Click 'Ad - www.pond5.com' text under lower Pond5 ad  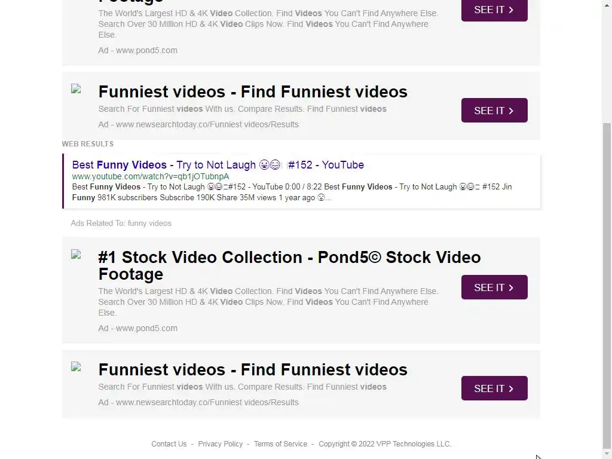(x=138, y=328)
